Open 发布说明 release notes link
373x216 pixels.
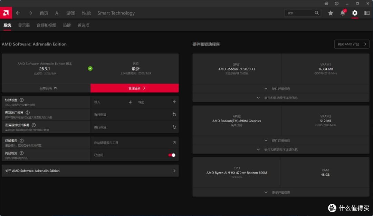point(48,88)
